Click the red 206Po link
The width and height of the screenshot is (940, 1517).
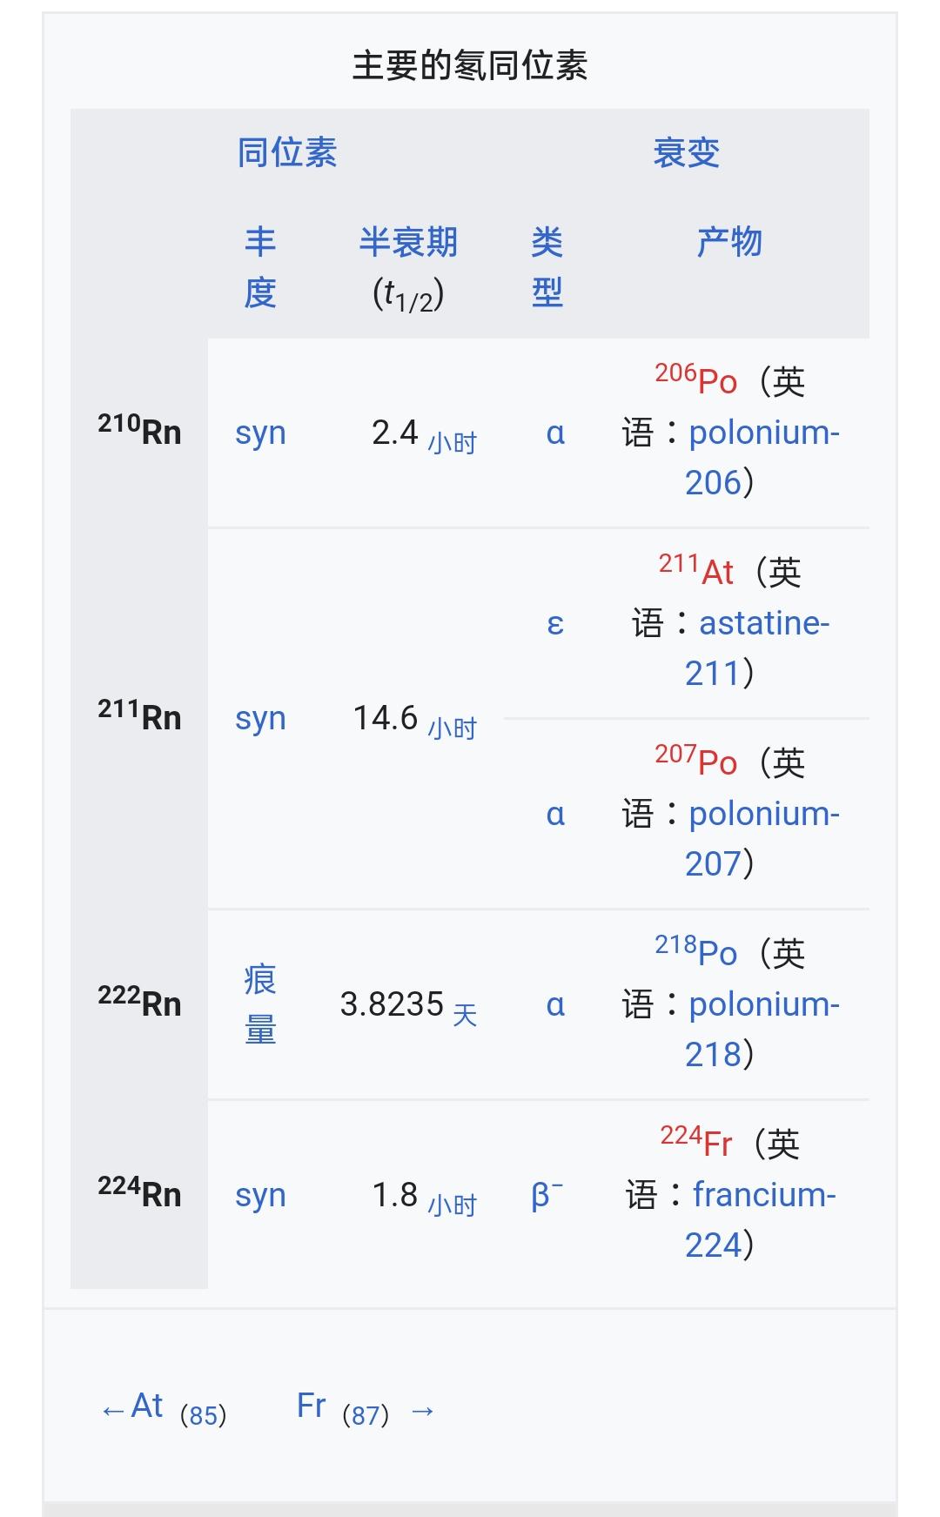tap(696, 379)
